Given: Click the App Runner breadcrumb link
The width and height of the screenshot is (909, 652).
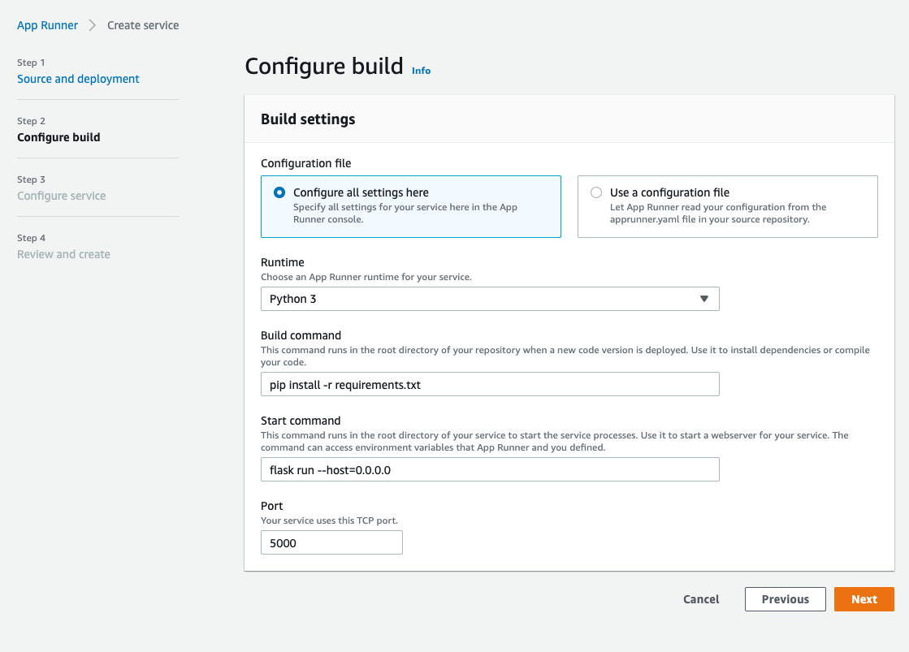Looking at the screenshot, I should pos(48,25).
